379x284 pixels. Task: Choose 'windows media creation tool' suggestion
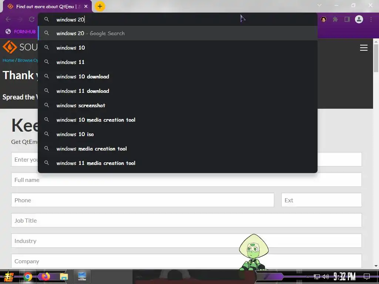point(178,149)
